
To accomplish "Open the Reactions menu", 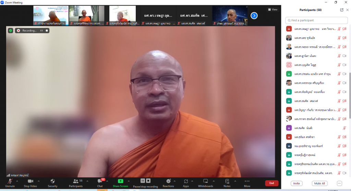I will point(168,181).
